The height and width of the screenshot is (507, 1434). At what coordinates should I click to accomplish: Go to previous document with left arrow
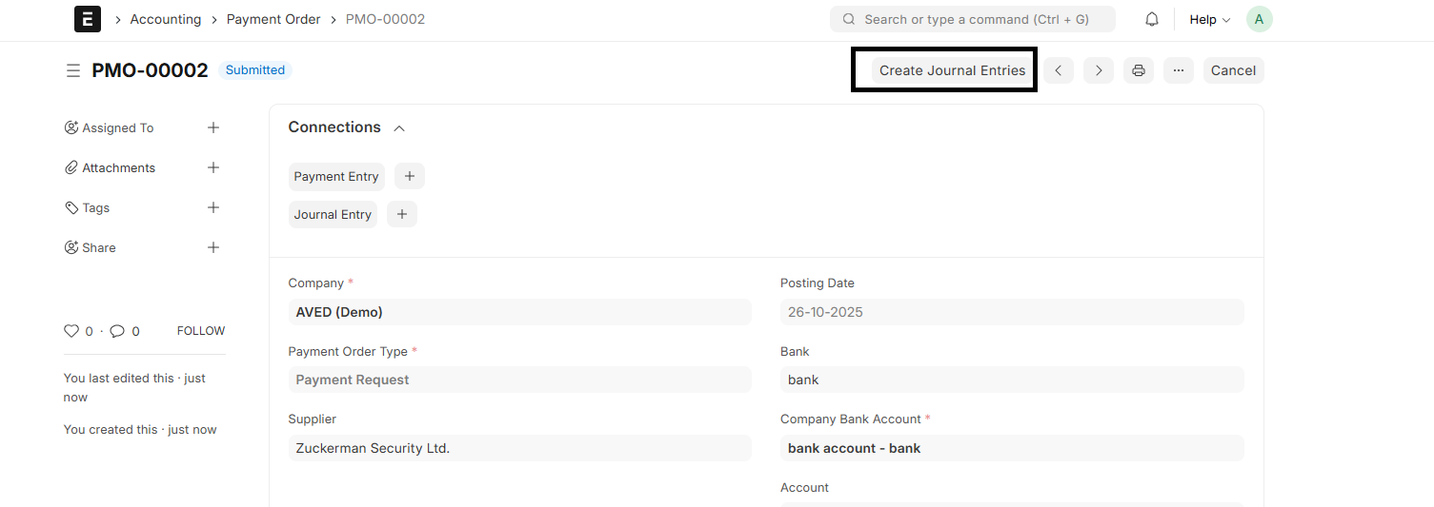tap(1058, 70)
